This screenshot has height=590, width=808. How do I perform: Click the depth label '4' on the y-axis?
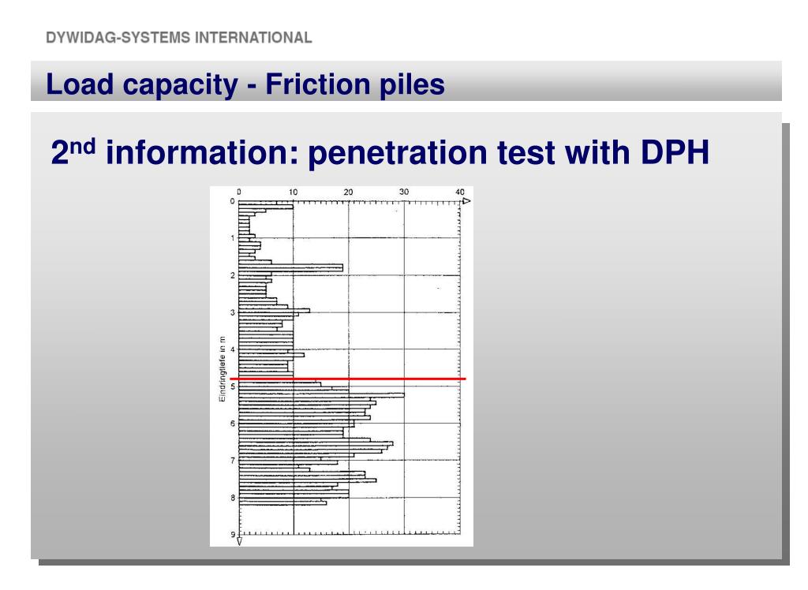(x=233, y=349)
